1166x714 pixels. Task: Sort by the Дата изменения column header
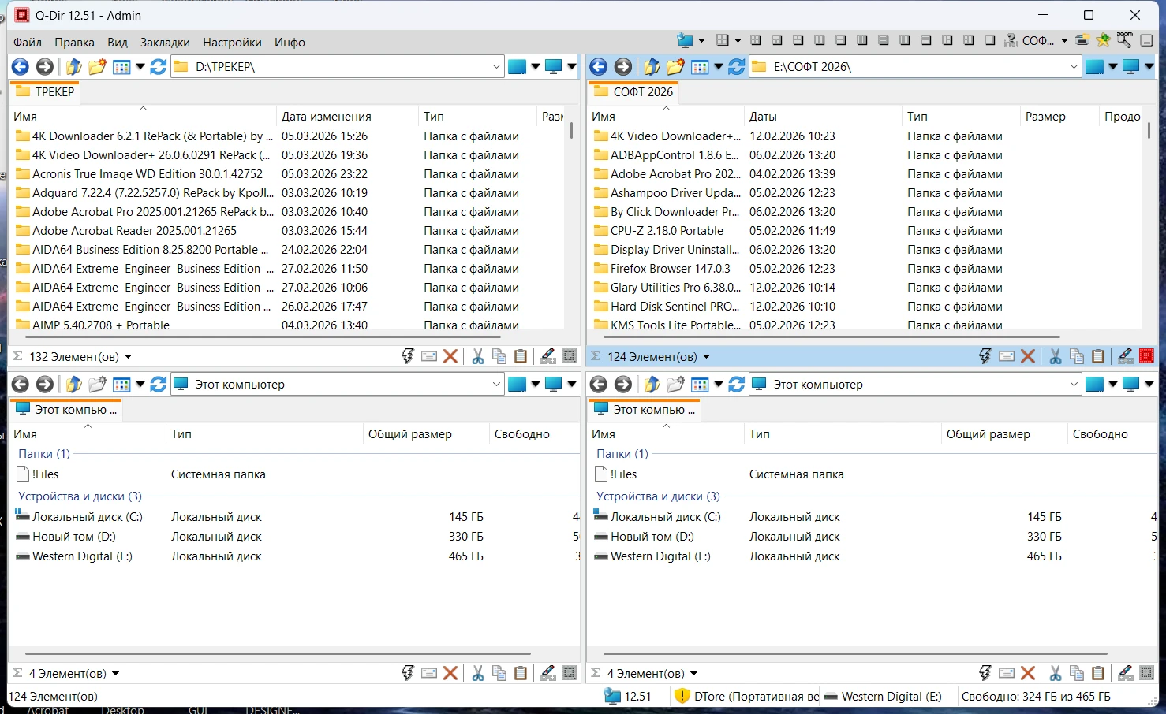point(326,117)
